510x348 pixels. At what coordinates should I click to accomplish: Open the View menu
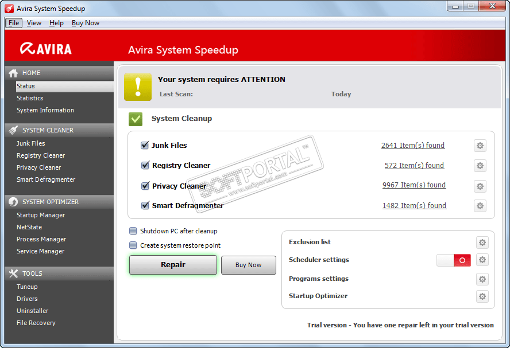click(x=34, y=23)
